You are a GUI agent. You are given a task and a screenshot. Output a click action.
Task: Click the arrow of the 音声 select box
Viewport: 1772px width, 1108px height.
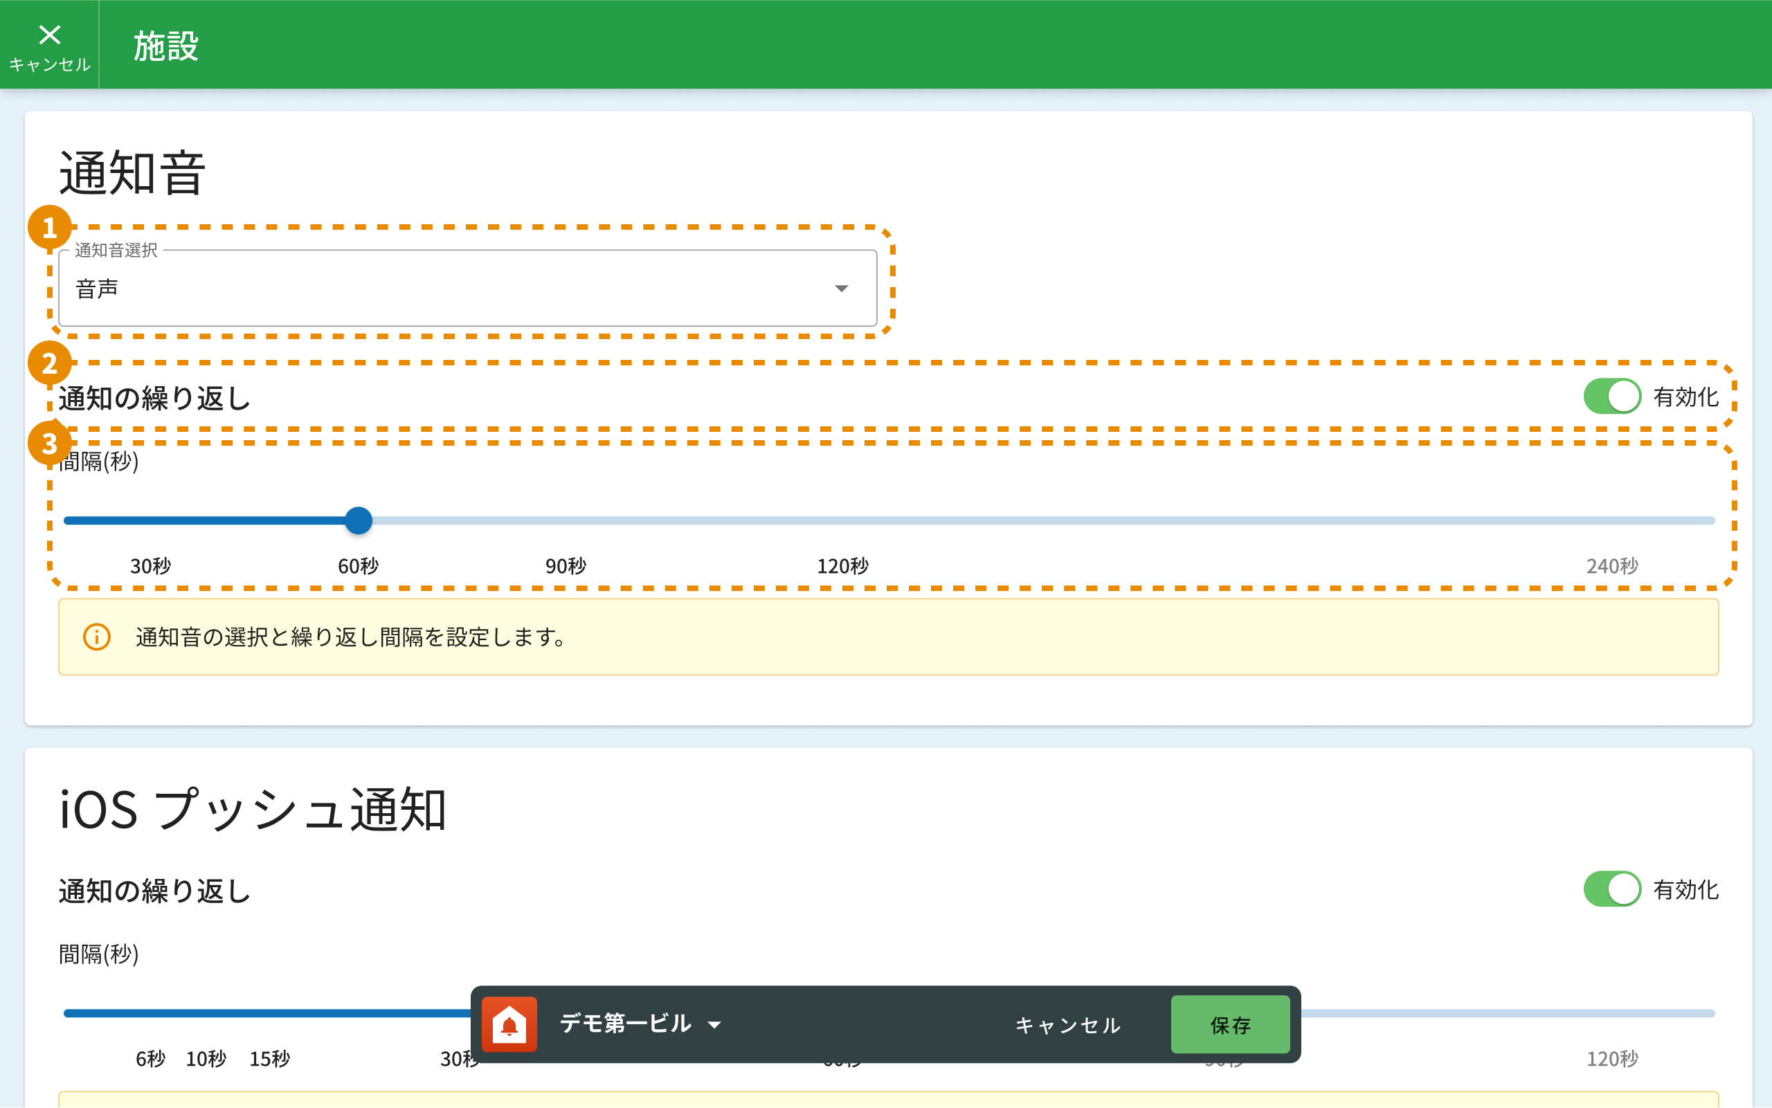(x=841, y=289)
